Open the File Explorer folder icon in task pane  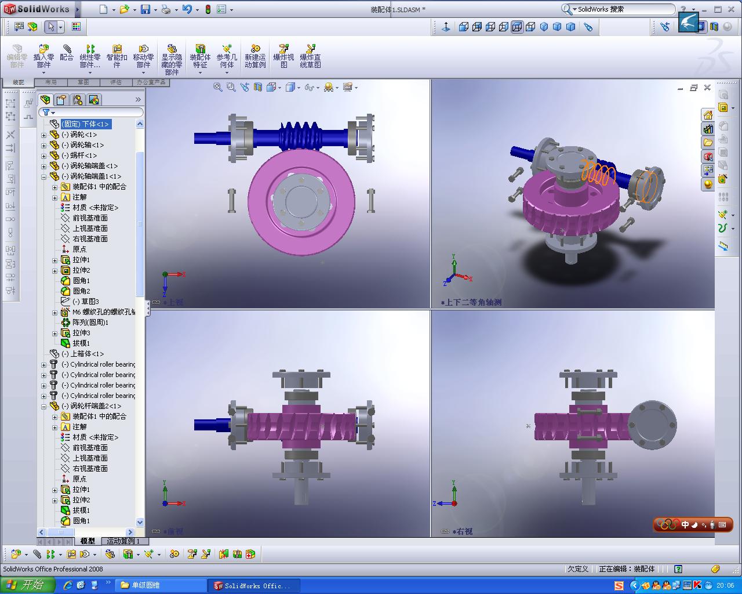coord(708,143)
